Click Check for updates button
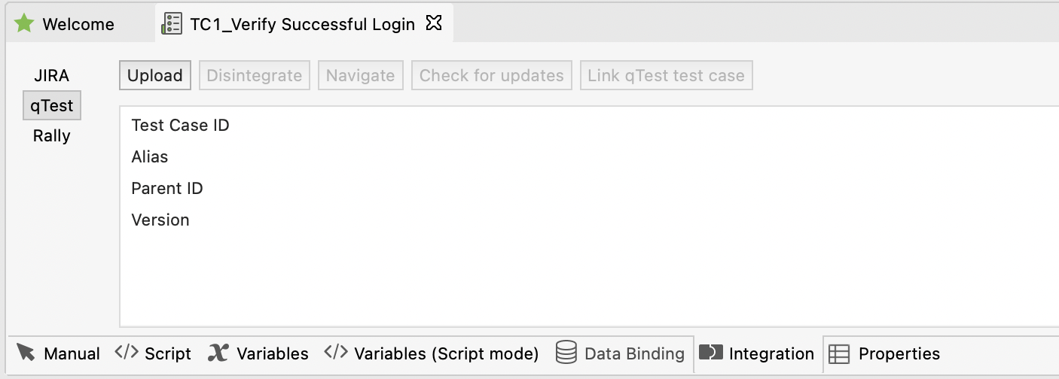This screenshot has height=379, width=1059. 491,75
